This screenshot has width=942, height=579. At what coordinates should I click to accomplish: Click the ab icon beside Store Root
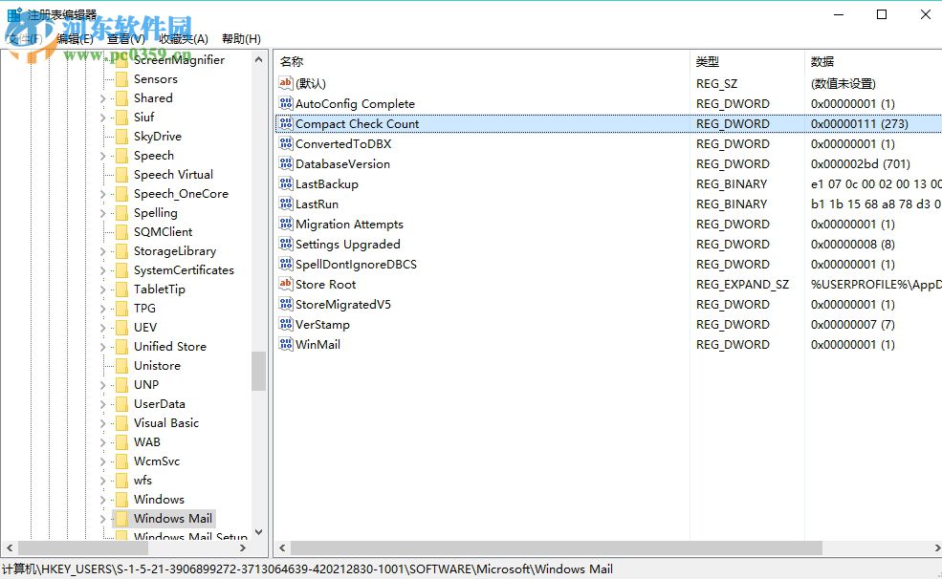pos(284,284)
